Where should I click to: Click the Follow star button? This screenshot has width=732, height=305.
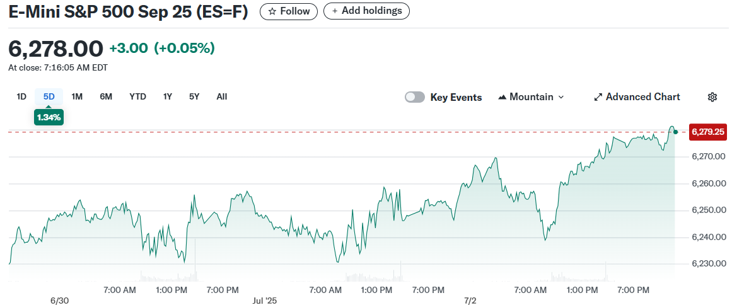(x=289, y=11)
